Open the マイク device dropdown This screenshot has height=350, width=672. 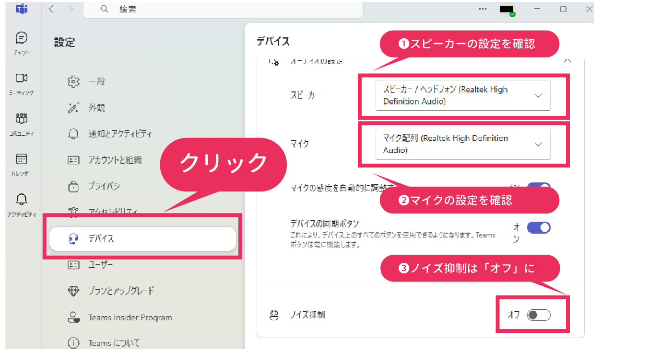pyautogui.click(x=463, y=144)
